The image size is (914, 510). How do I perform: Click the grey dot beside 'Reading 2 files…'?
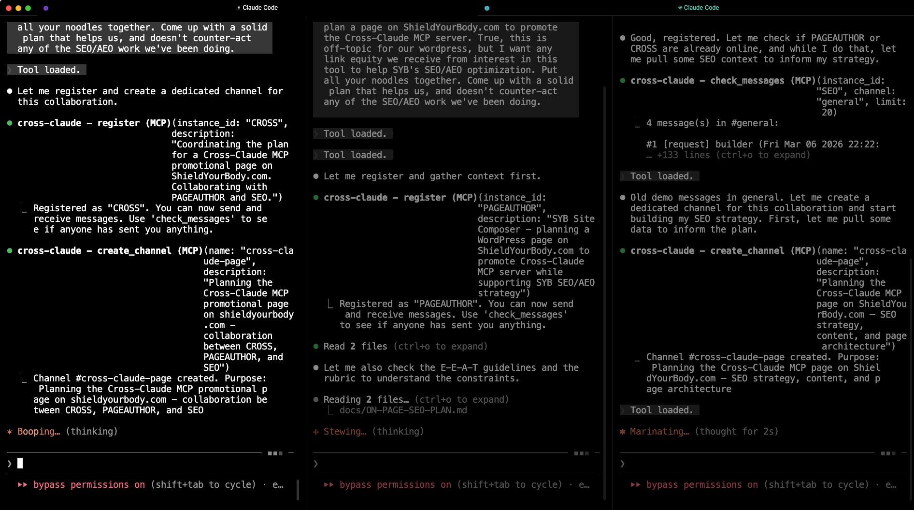pos(316,400)
